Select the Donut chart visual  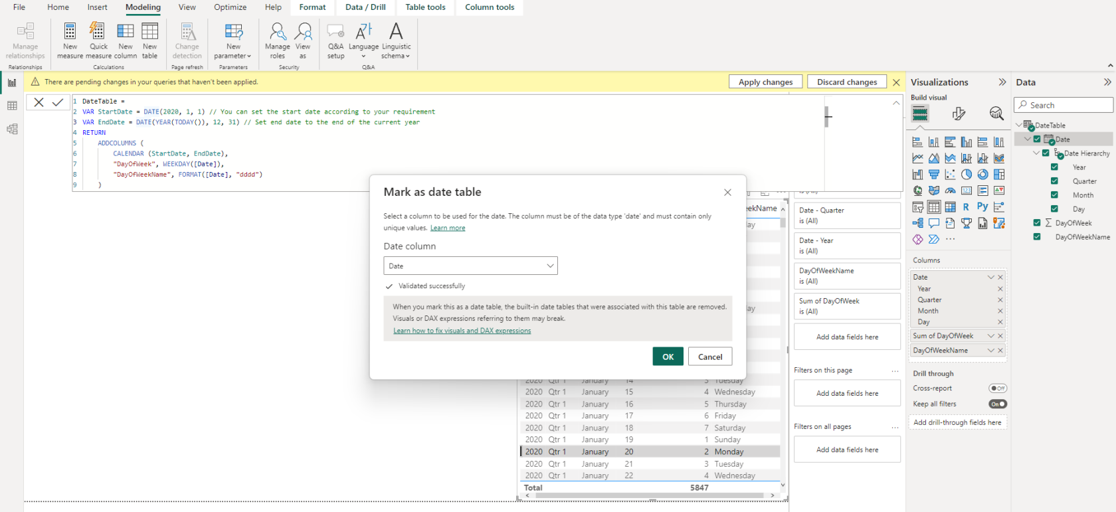982,175
